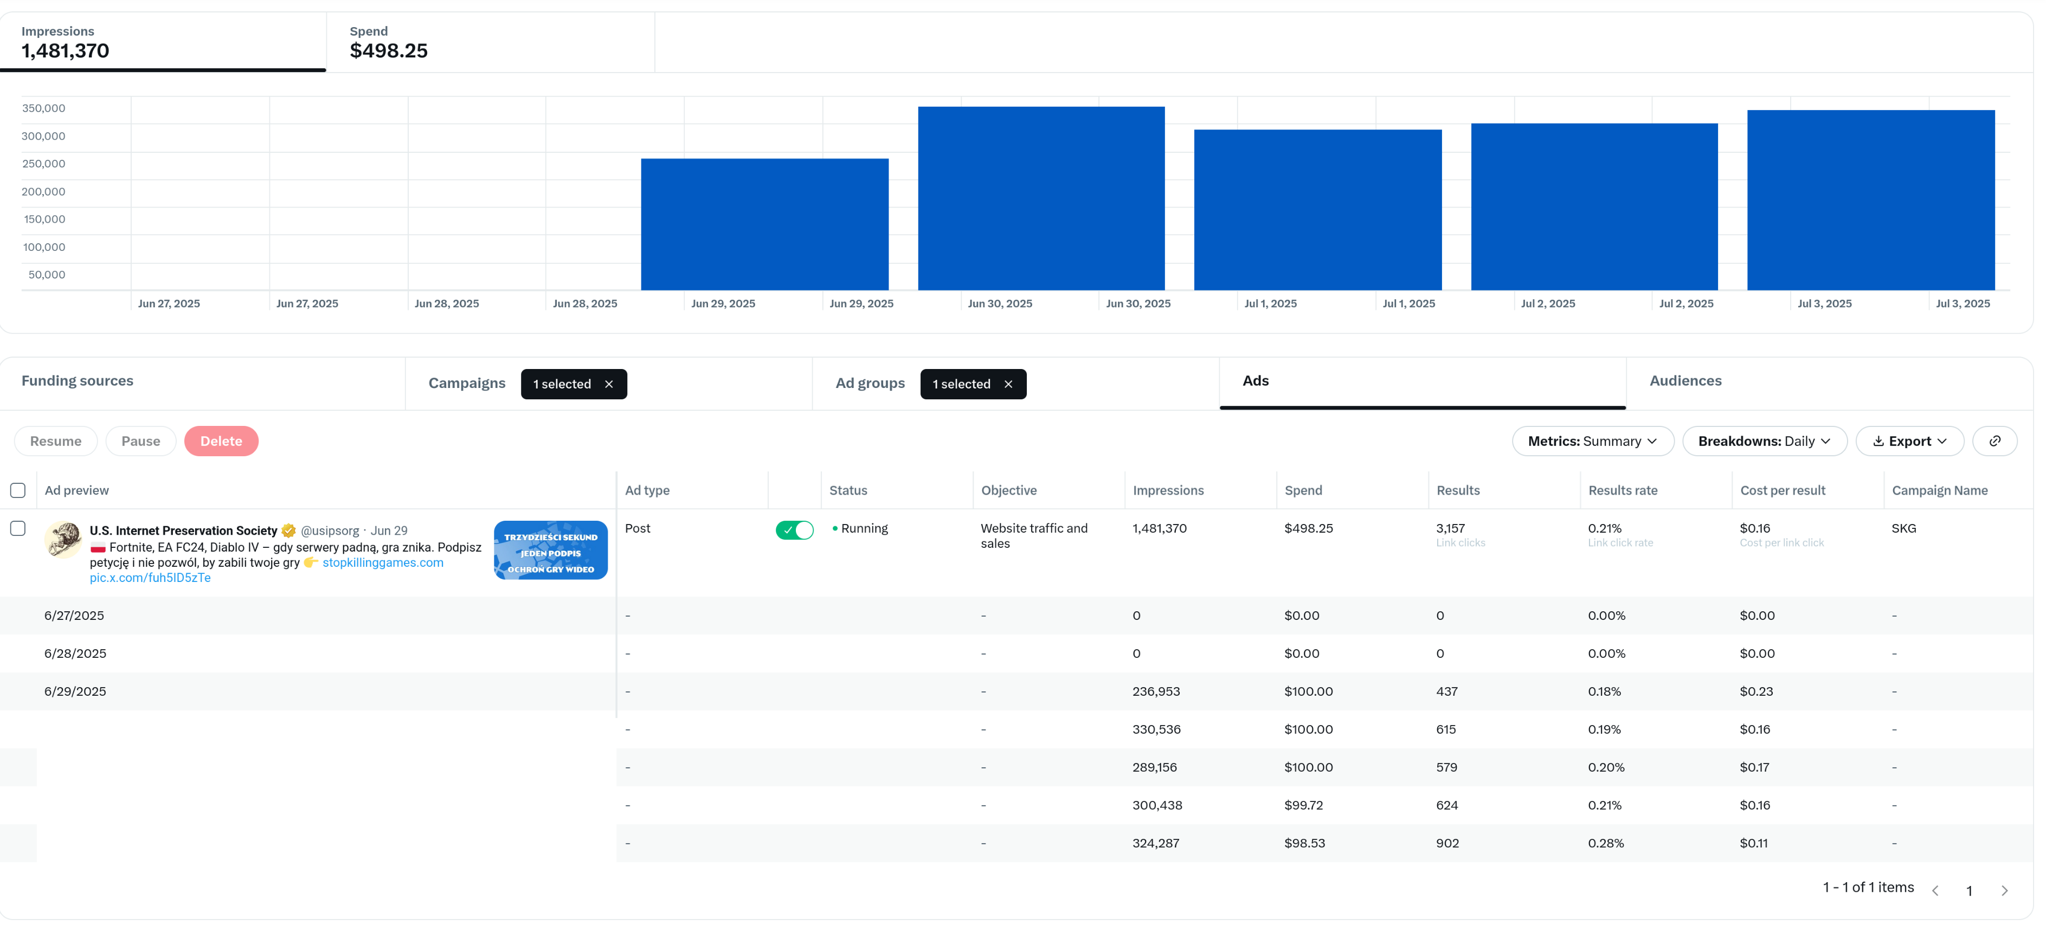
Task: Select the Spend metric tab
Action: [x=490, y=42]
